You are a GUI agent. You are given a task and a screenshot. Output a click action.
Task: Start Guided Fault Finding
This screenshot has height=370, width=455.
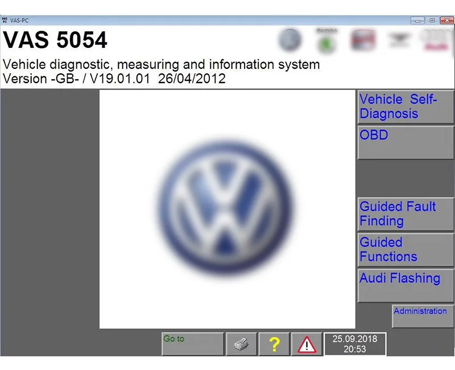coord(406,214)
